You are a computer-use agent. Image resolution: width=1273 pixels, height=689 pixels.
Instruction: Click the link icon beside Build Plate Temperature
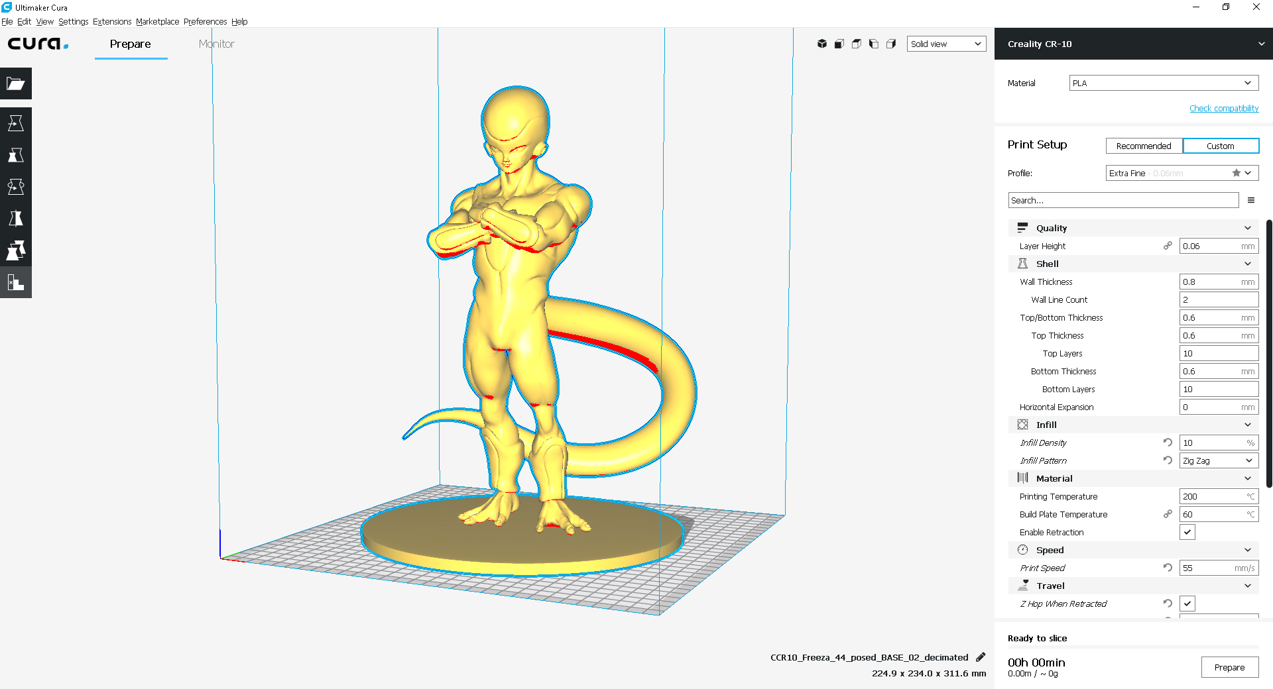click(x=1168, y=514)
